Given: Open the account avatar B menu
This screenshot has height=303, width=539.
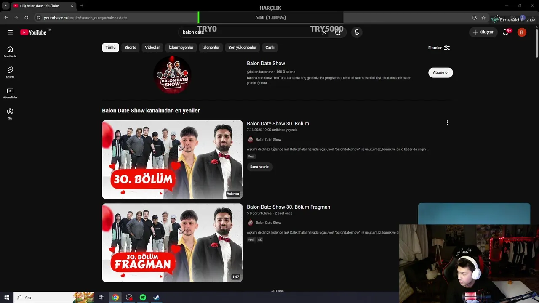Looking at the screenshot, I should point(522,32).
